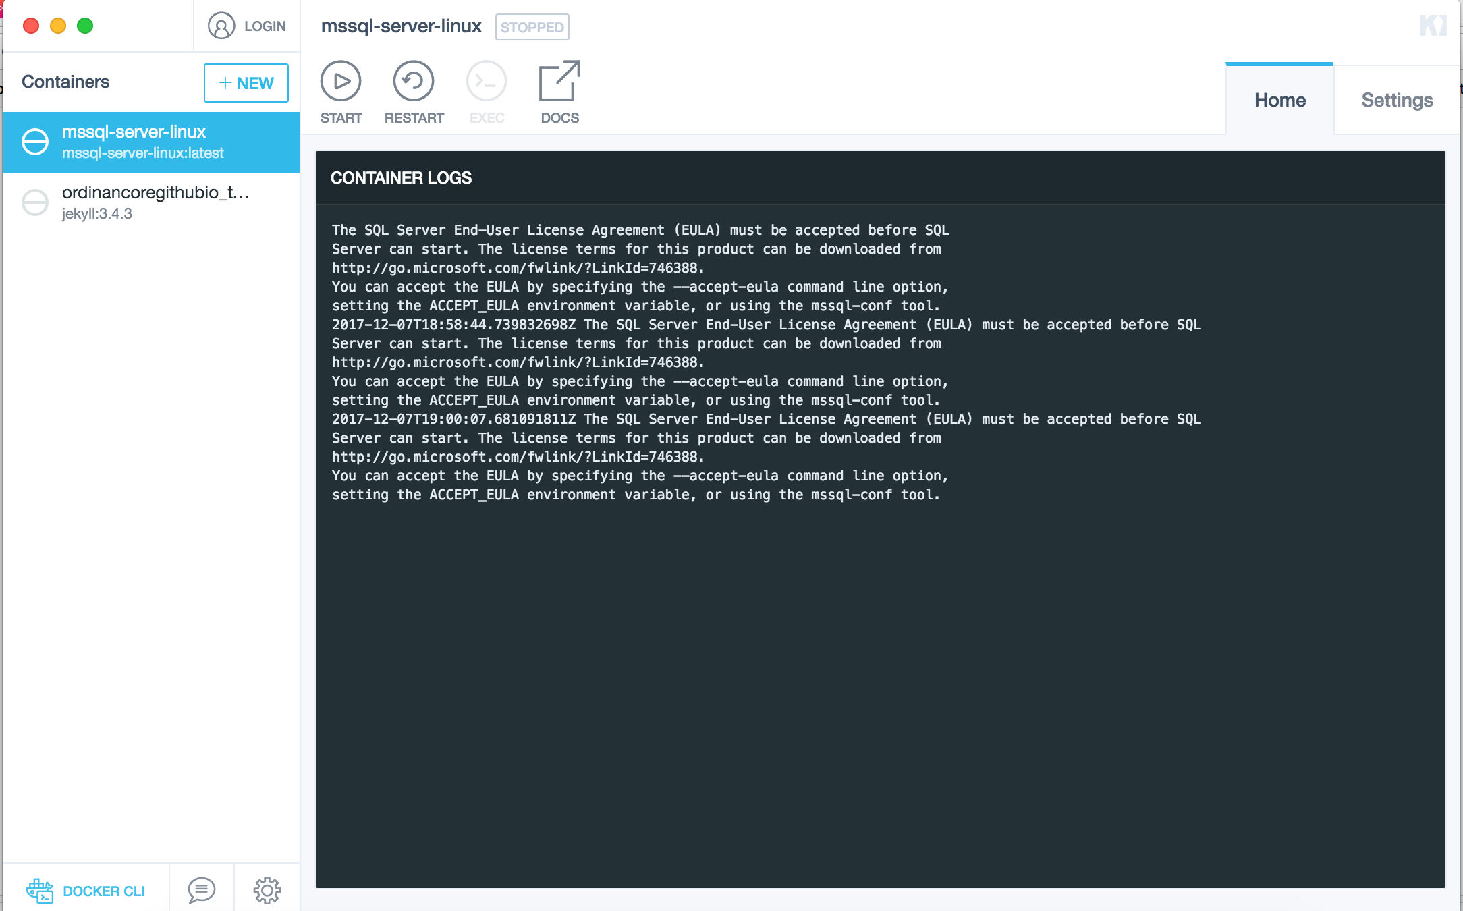This screenshot has height=911, width=1463.
Task: Click the STOPPED status badge
Action: click(x=532, y=27)
